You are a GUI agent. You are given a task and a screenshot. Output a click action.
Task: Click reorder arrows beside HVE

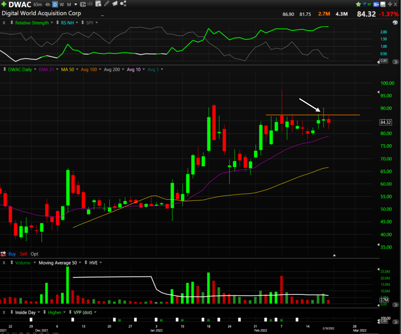86,263
